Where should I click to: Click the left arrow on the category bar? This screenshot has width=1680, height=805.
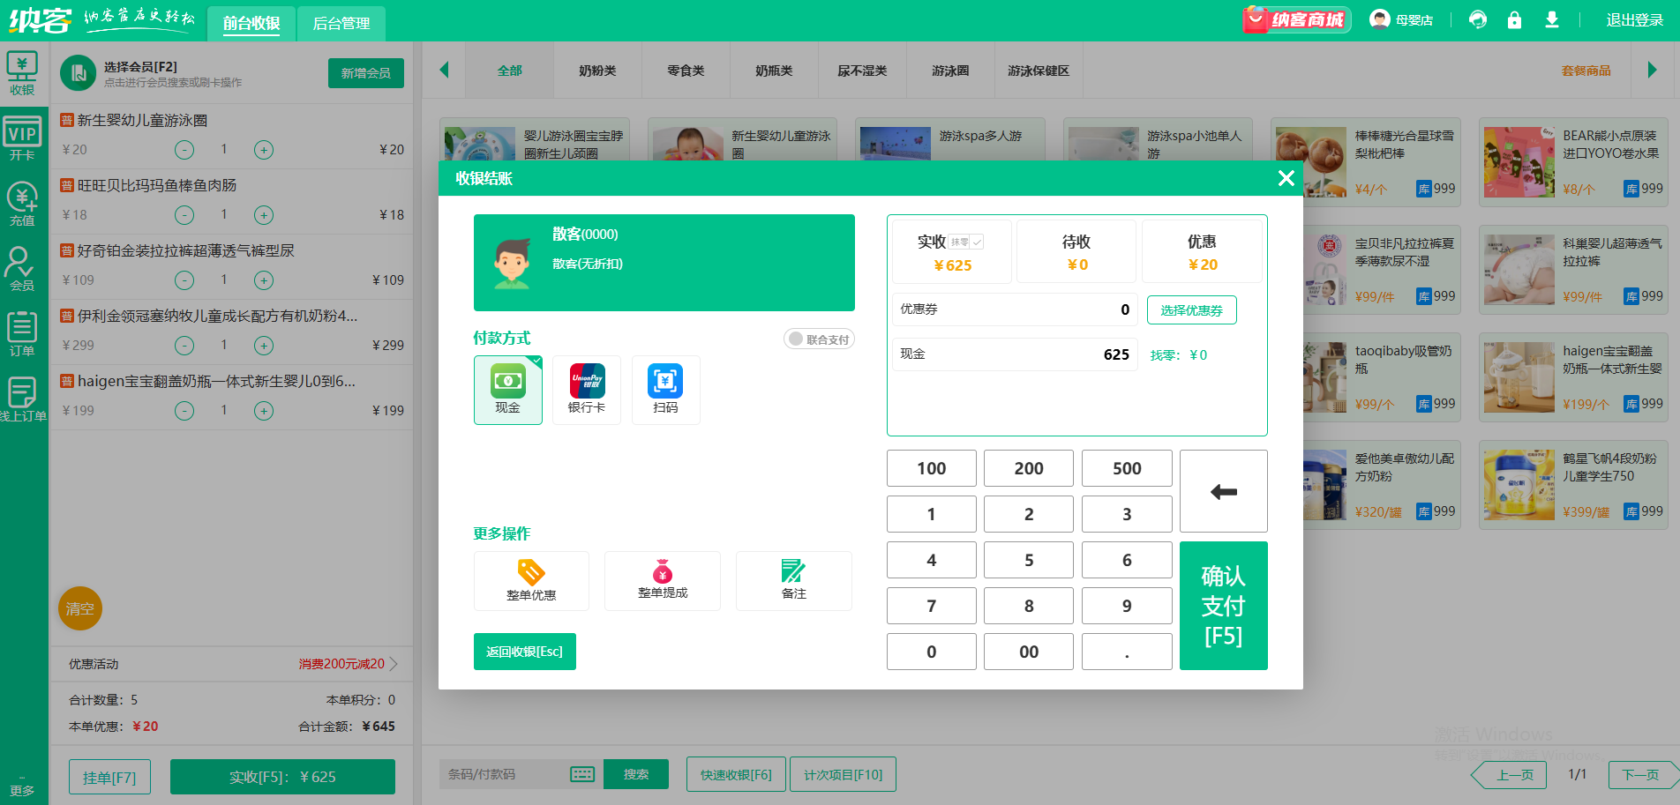(444, 71)
